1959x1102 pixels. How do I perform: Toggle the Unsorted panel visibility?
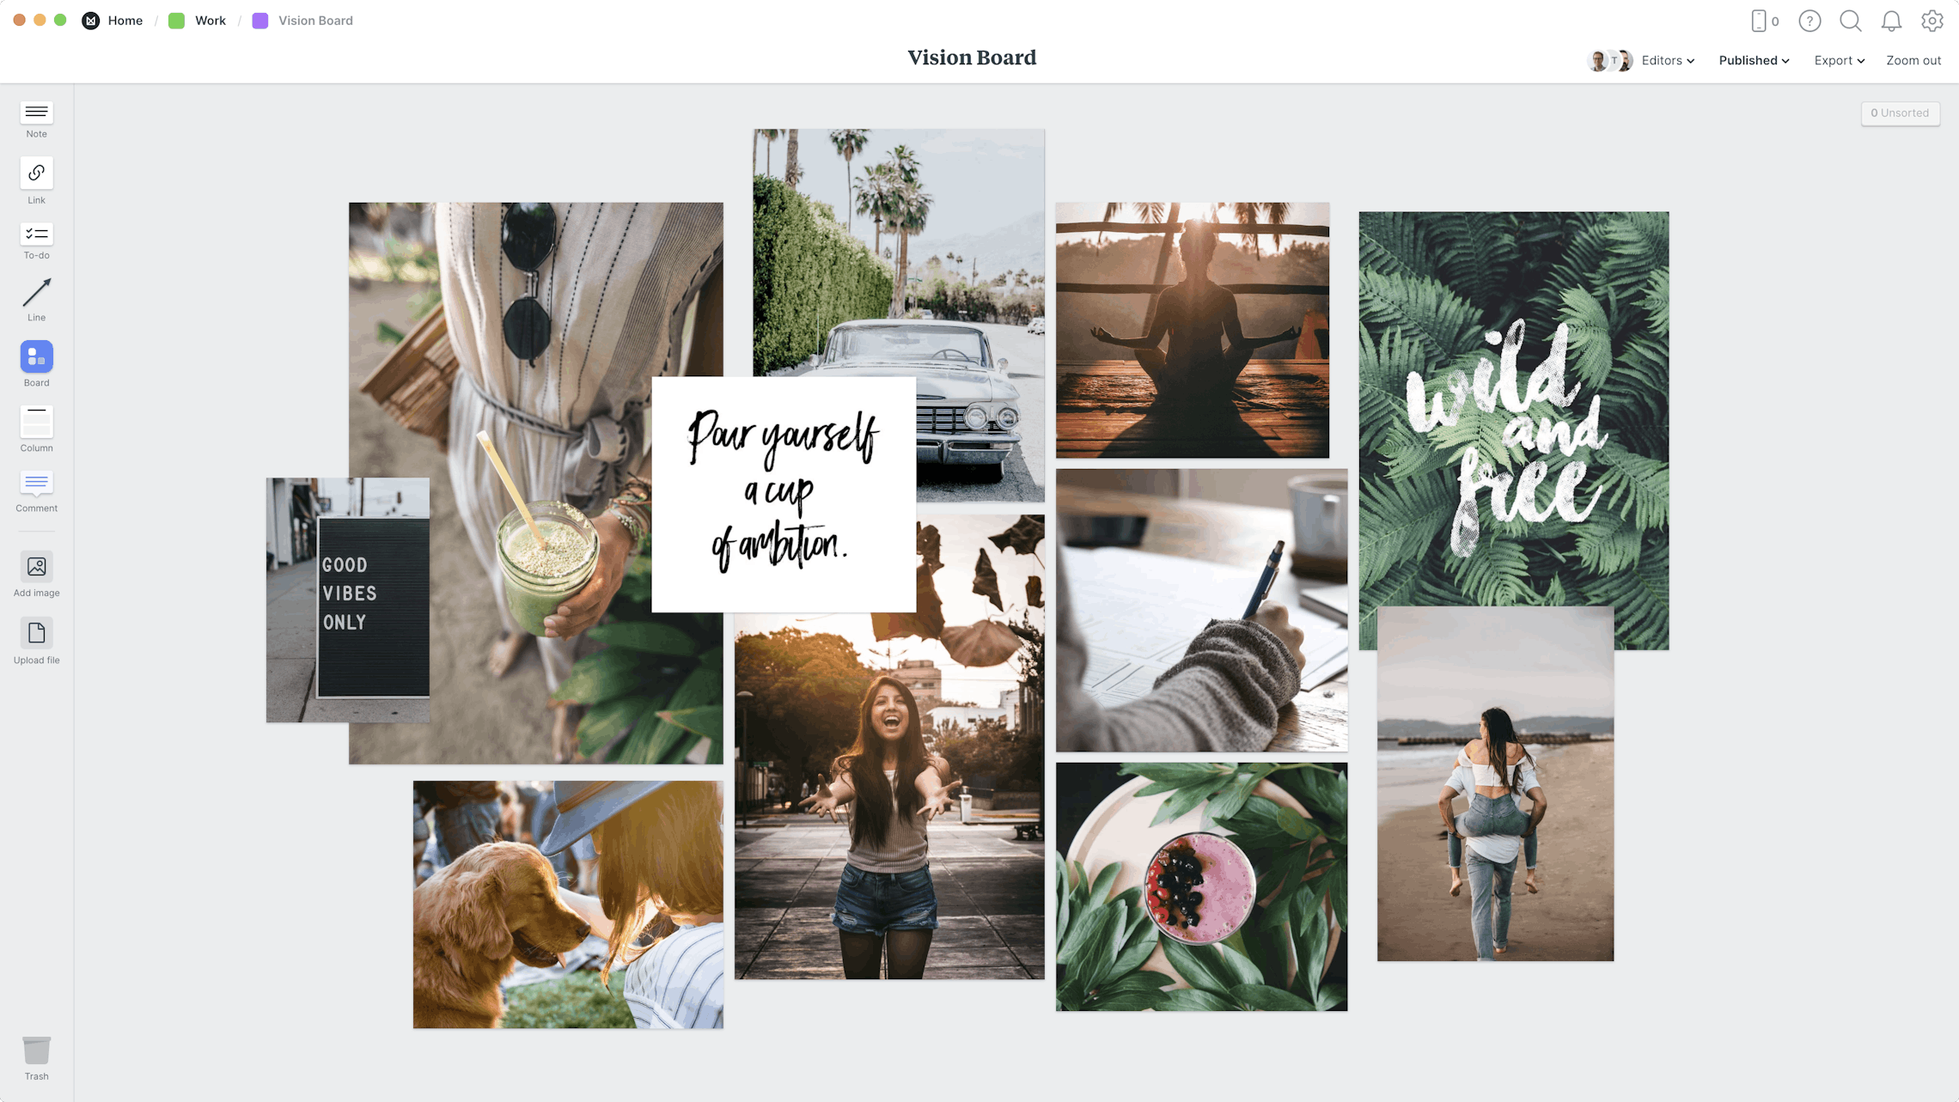point(1900,113)
